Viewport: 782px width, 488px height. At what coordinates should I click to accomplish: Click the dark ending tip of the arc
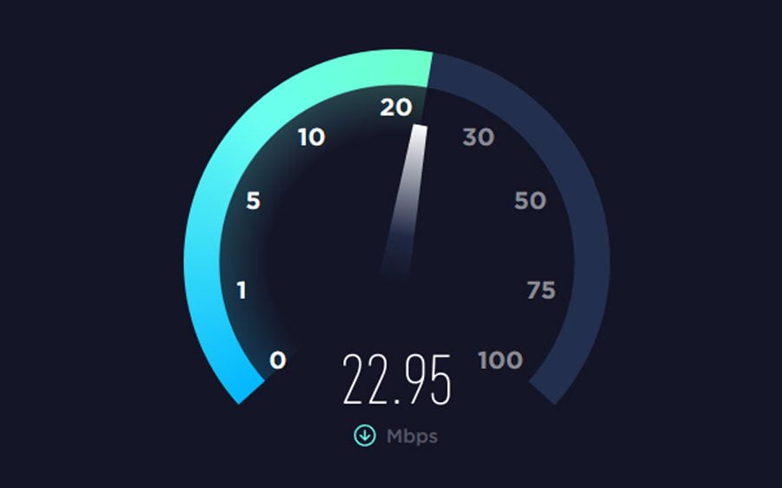[x=547, y=386]
